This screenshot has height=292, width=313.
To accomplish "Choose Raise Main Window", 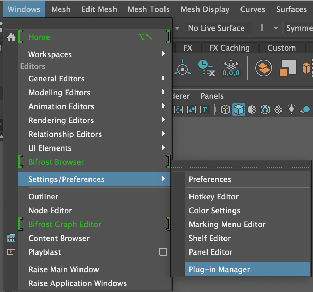I will [94, 269].
